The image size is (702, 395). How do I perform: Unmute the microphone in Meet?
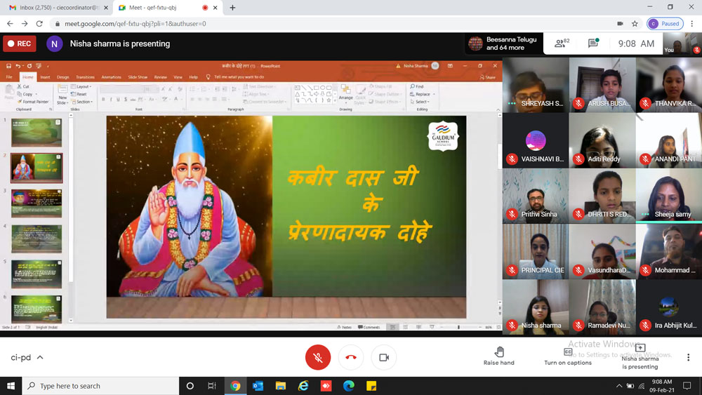pos(318,357)
